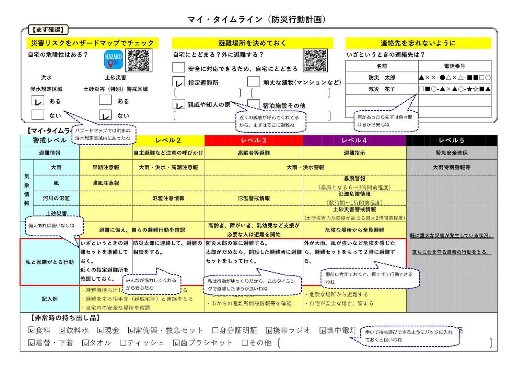Click the QR code beside the HAZARD ON icon
Viewport: 524px width, 371px height.
139,60
